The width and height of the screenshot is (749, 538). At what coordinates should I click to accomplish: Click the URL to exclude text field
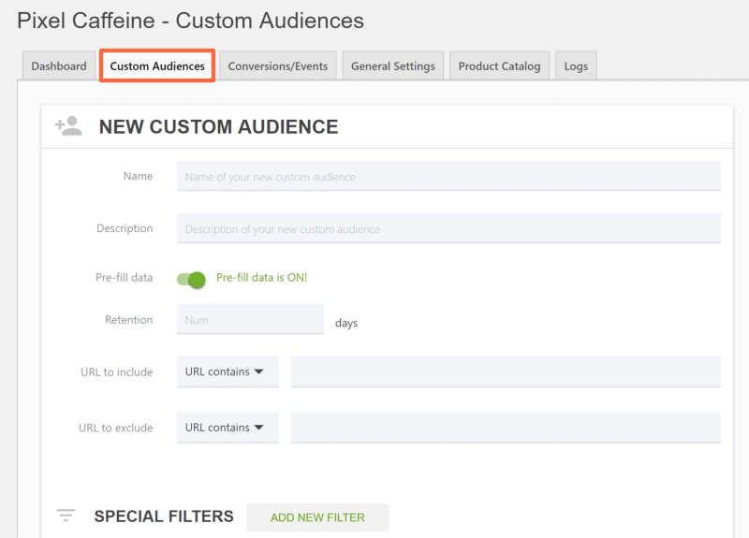pyautogui.click(x=506, y=428)
